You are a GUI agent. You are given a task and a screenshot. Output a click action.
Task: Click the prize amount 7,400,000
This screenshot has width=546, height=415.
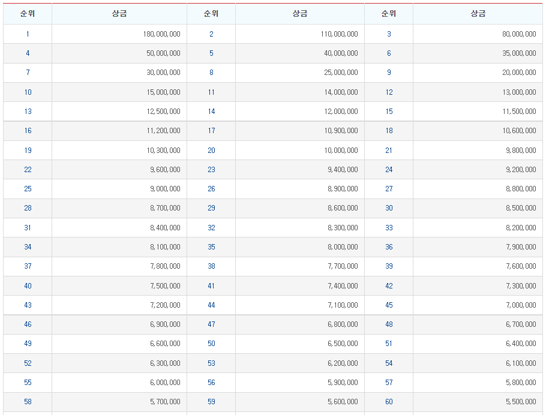[x=343, y=286]
